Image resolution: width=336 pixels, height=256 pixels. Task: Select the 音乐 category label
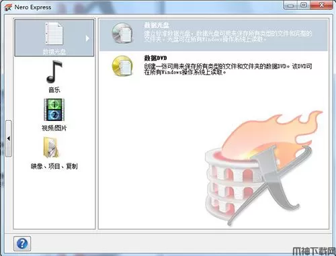54,90
